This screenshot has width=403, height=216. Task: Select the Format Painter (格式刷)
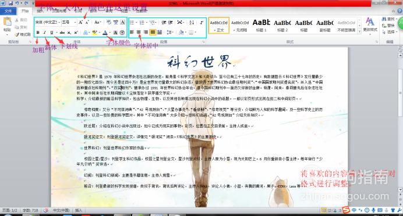click(23, 34)
